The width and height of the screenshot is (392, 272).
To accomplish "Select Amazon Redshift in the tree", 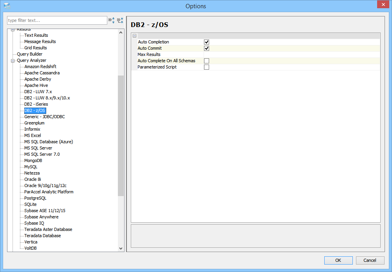I will tap(40, 67).
